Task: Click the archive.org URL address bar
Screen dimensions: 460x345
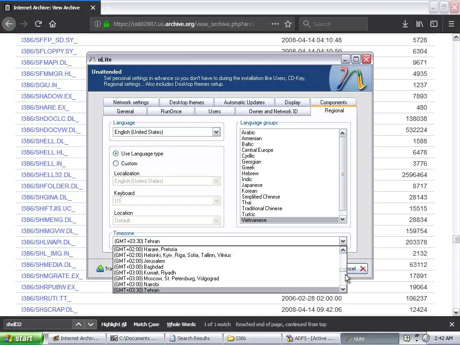Action: point(183,24)
